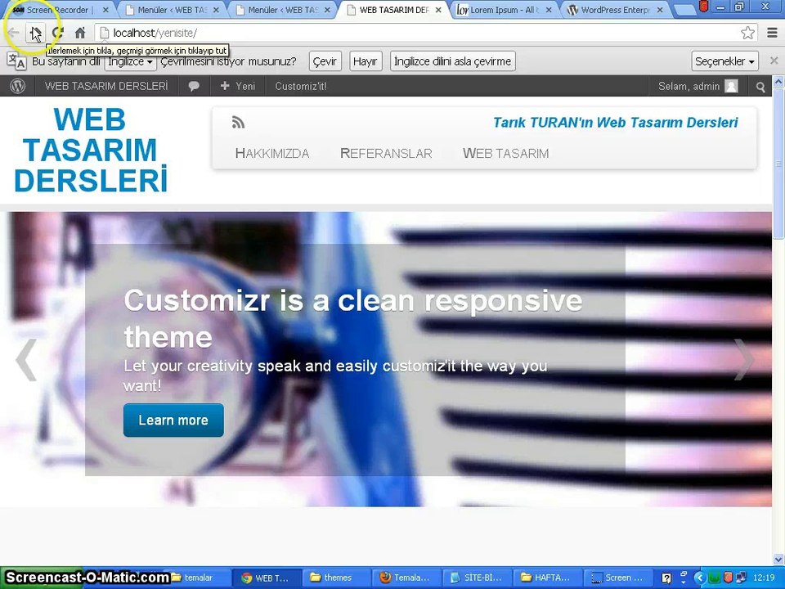Open the HAKKIMIZDA menu item
Viewport: 785px width, 589px height.
pos(272,153)
